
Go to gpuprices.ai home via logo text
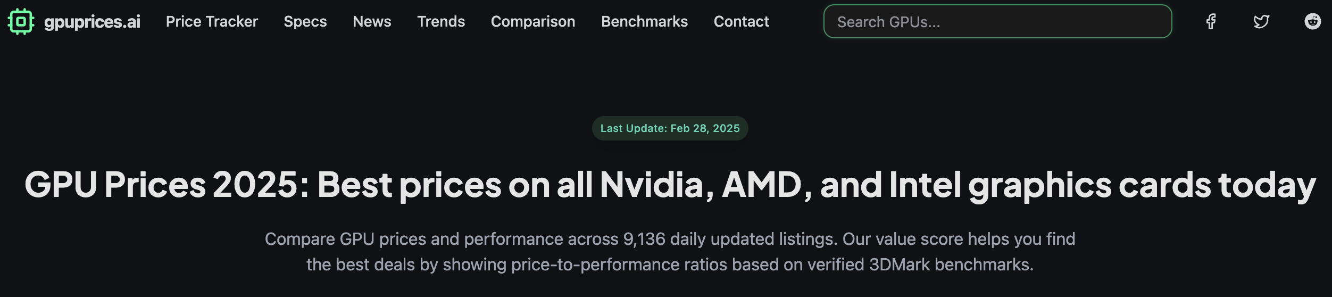92,22
